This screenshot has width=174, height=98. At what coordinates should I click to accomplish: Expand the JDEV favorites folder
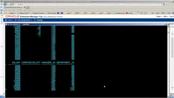click(x=85, y=13)
